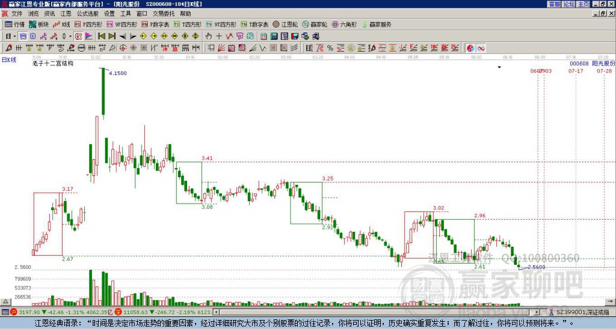
Task: Open the 9T四方形 tool
Action: (x=221, y=24)
